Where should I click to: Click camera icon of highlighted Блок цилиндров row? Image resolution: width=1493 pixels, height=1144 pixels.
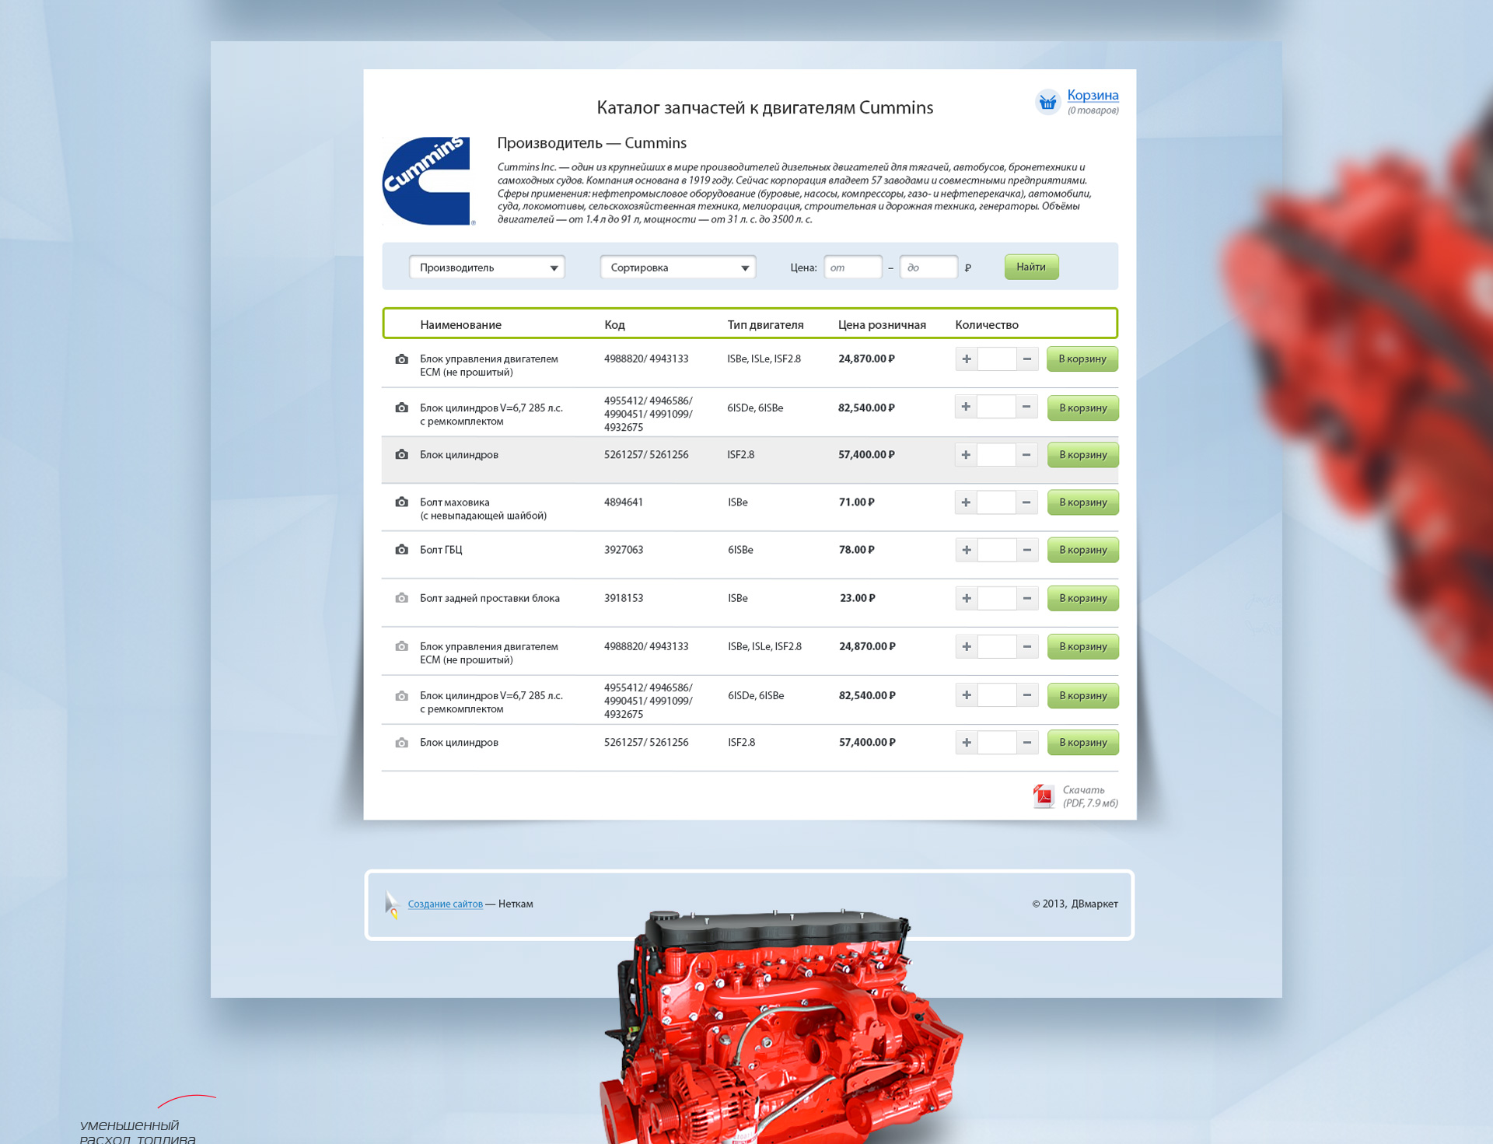tap(401, 454)
